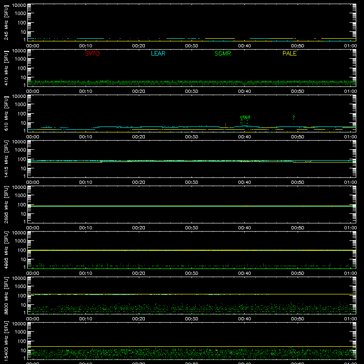Select the 610 MHz [SFU] axis title
Viewport: 364px width, 364px height.
coord(6,114)
